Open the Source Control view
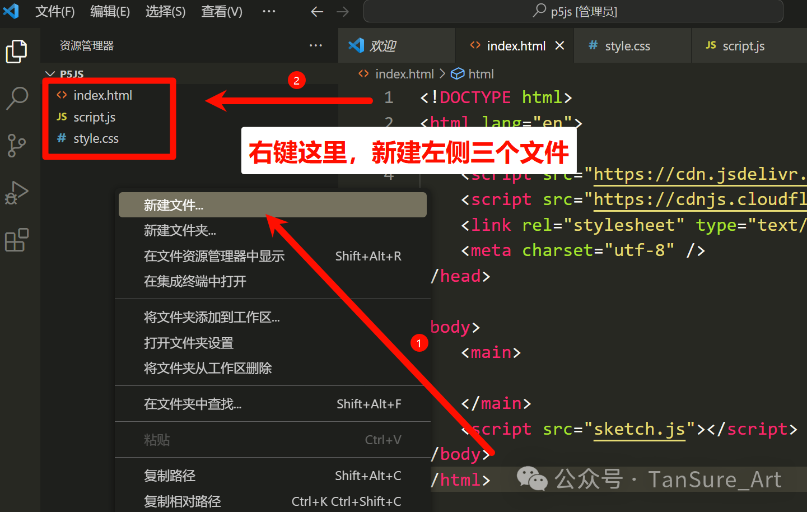This screenshot has height=512, width=807. 16,146
